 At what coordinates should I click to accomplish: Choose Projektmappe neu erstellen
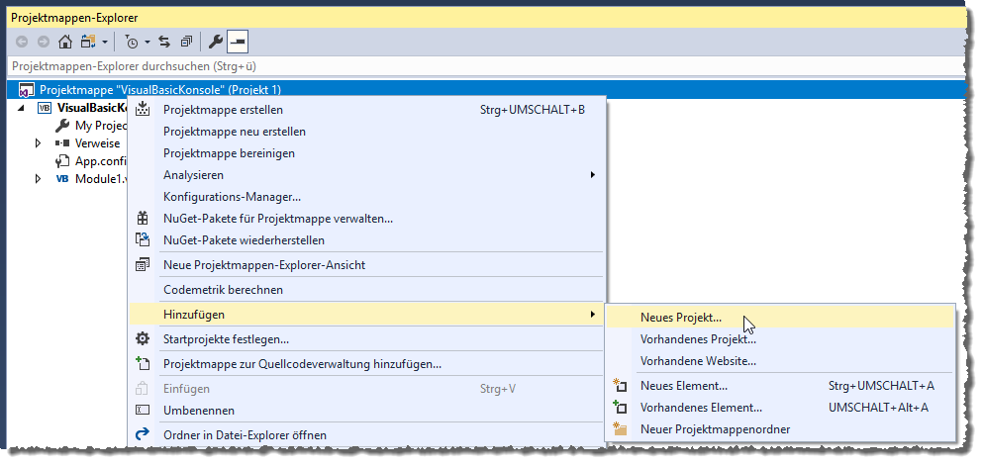point(367,132)
